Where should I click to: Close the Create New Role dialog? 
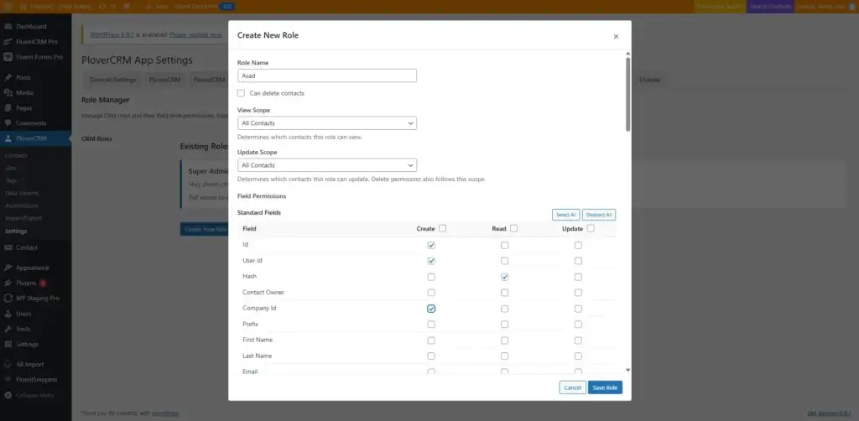click(x=616, y=37)
